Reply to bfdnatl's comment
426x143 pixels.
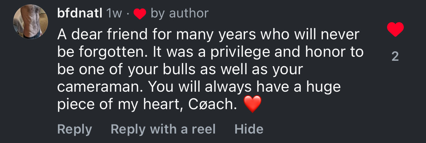point(75,130)
